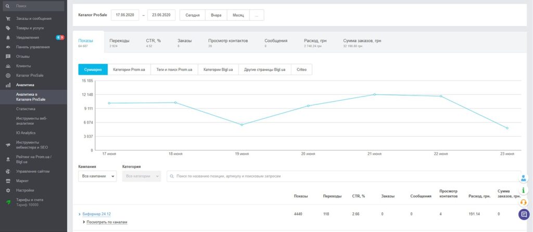Click the green info icon

524,190
